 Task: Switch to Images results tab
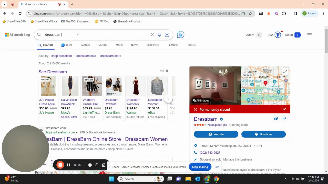(85, 45)
